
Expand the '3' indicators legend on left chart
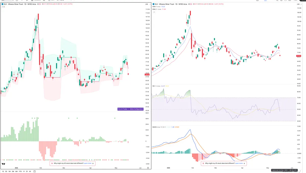coord(3,7)
